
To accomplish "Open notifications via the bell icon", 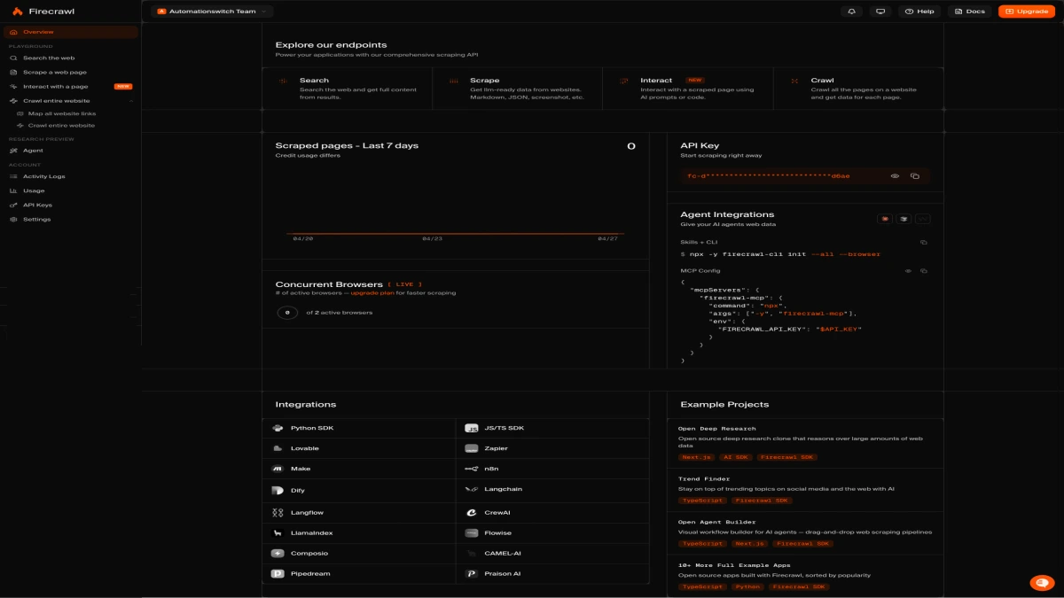I will click(851, 11).
